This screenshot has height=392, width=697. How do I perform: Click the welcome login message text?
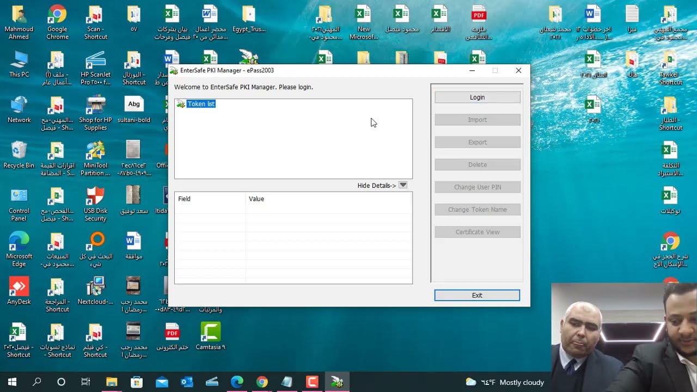tap(243, 87)
